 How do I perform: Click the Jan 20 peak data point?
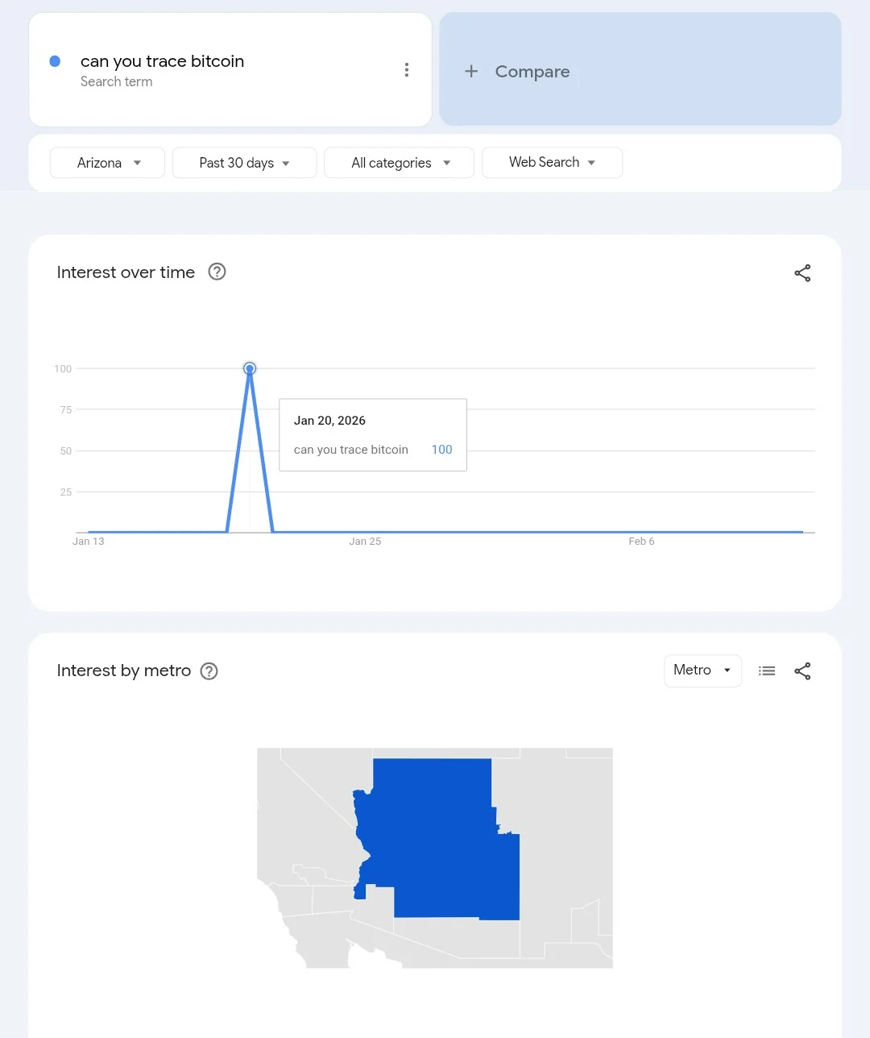250,368
